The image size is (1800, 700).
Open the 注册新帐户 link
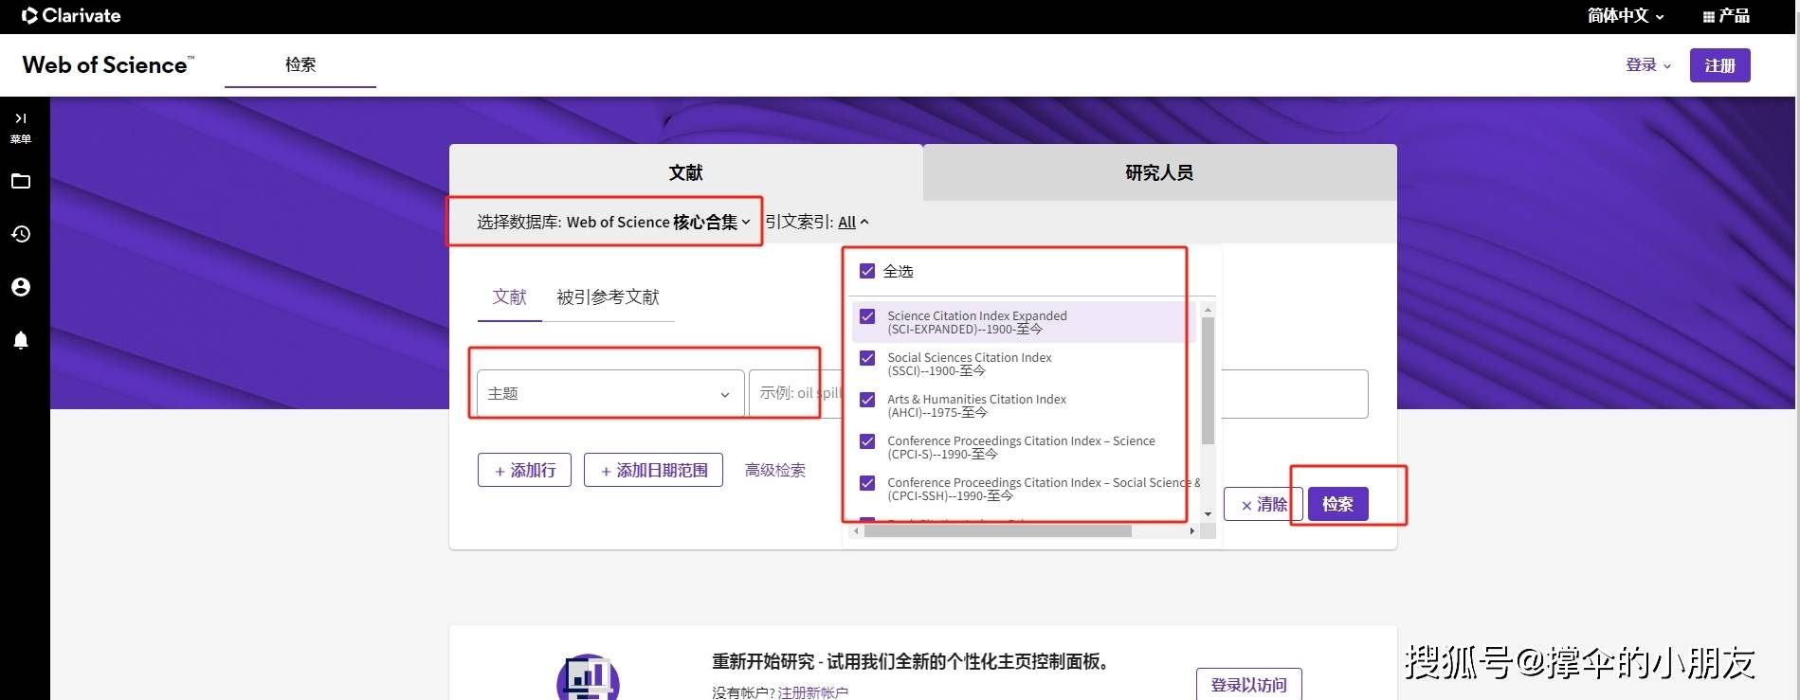(812, 692)
